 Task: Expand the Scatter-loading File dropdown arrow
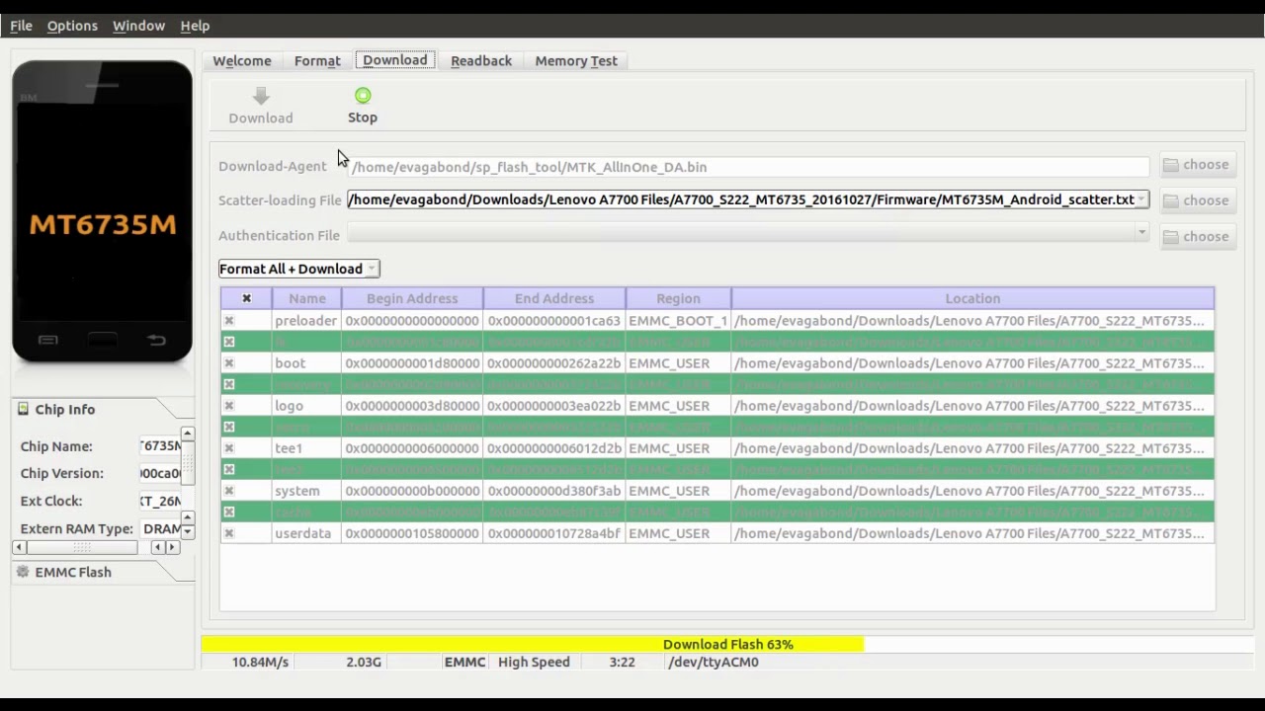tap(1141, 199)
